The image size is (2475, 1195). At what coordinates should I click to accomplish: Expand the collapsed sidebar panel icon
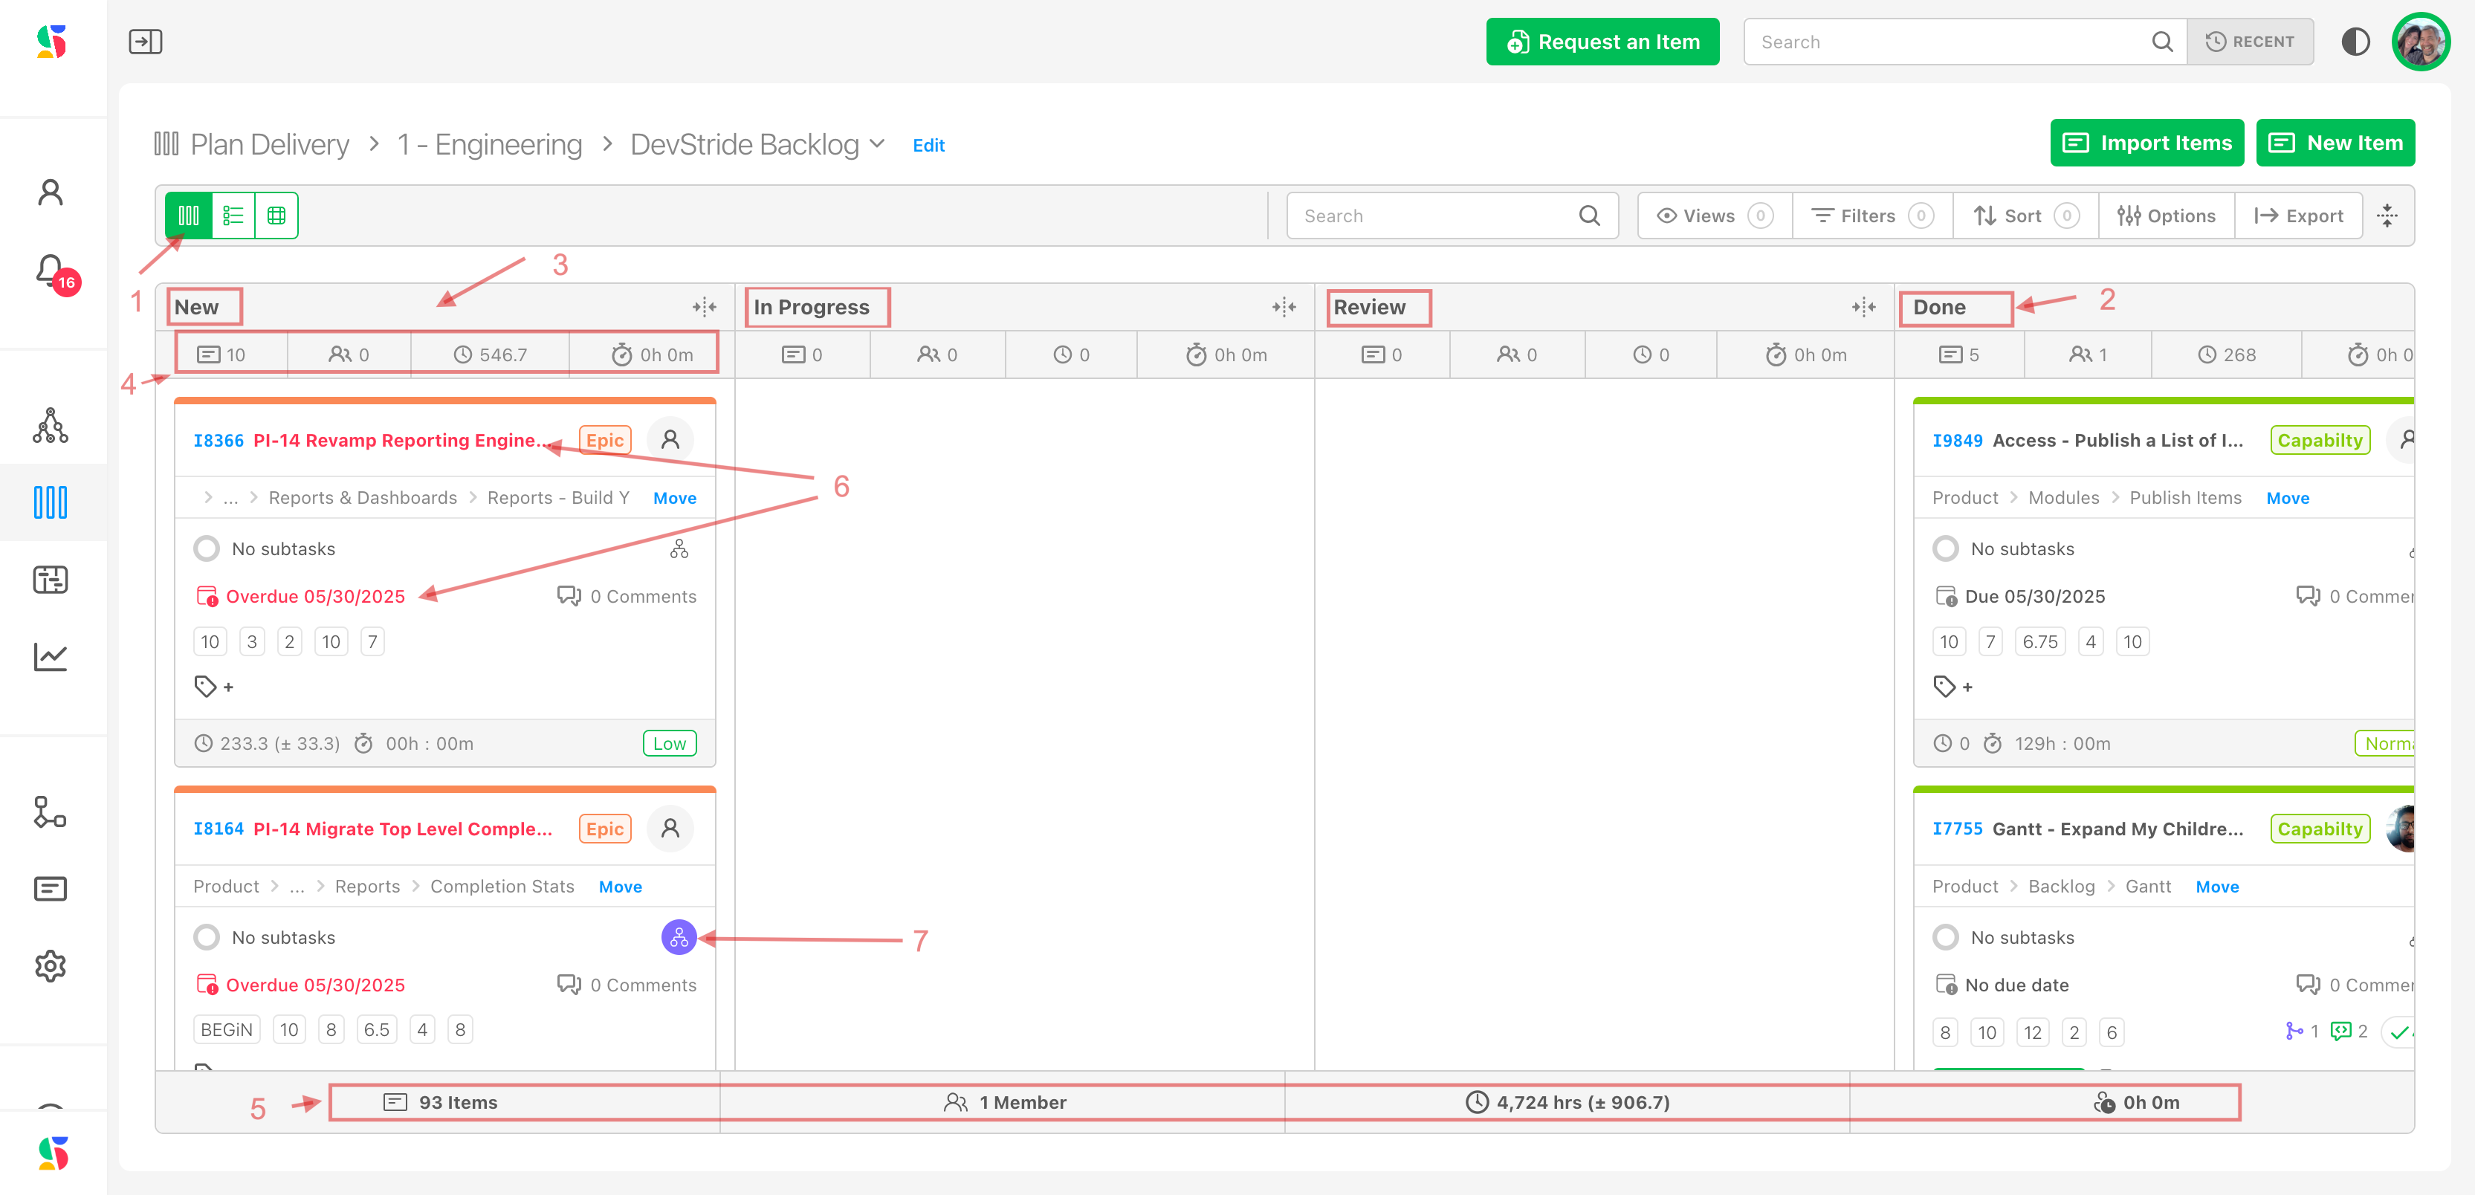pyautogui.click(x=145, y=42)
